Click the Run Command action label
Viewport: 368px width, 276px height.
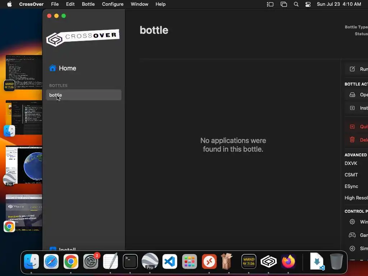(364, 69)
